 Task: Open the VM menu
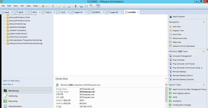[22, 6]
